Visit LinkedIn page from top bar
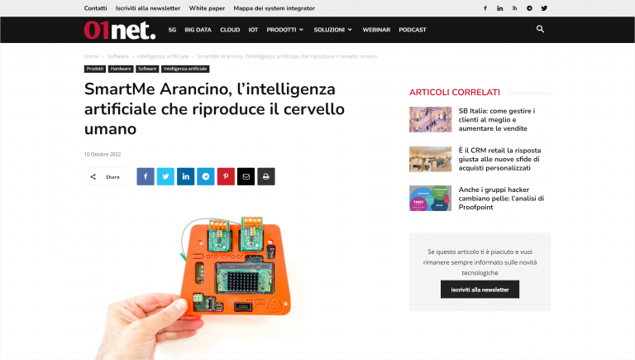Screen dimensions: 635x360 499,8
